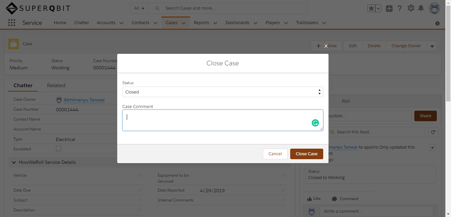Viewport: 451px width, 217px height.
Task: Expand the Trailblazers tab dropdown chevron
Action: [x=324, y=23]
